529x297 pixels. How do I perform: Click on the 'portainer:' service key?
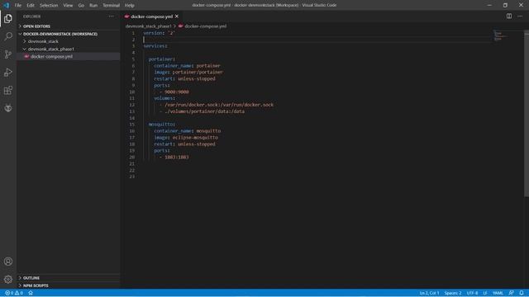tap(162, 59)
